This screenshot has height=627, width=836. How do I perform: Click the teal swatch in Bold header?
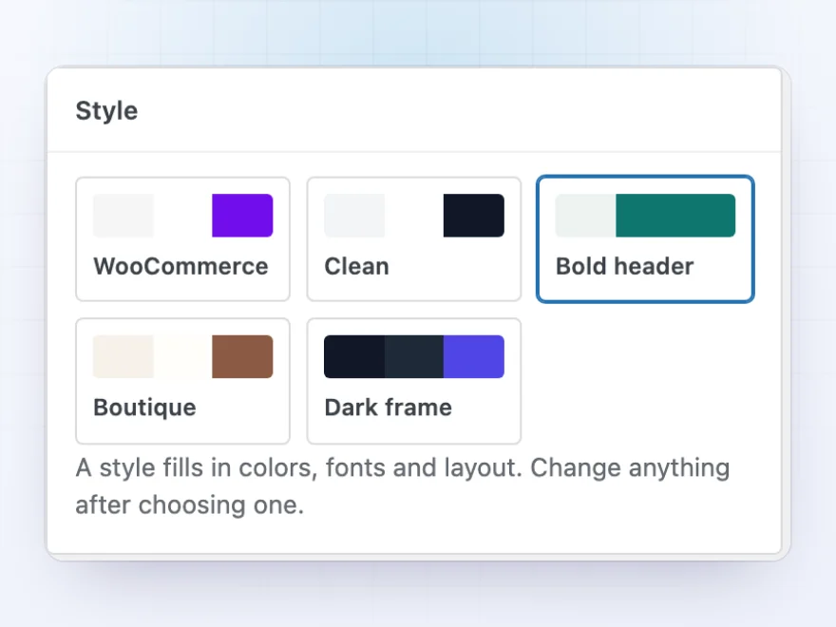(x=675, y=216)
